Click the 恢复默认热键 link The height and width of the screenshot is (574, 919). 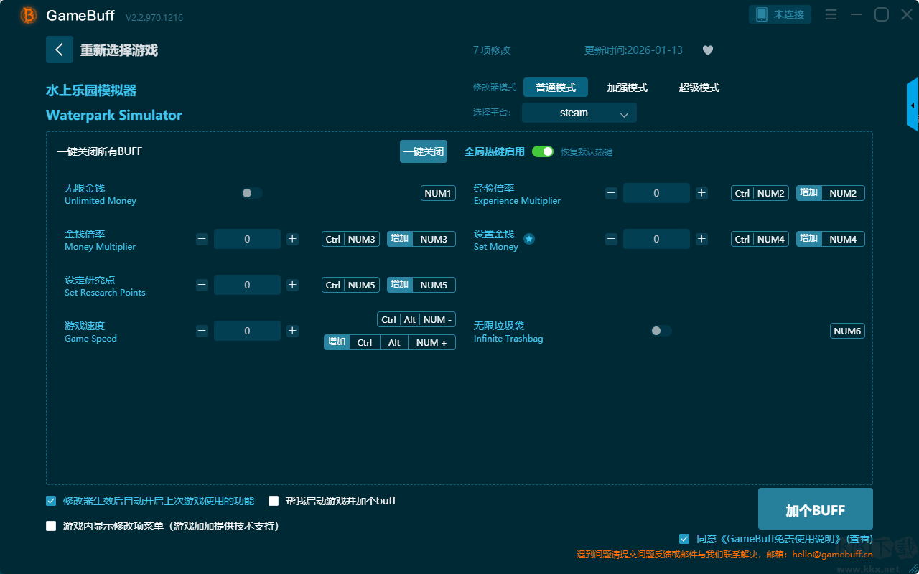pyautogui.click(x=587, y=152)
